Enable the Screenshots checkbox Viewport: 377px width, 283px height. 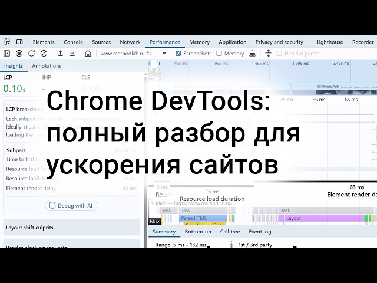[178, 54]
